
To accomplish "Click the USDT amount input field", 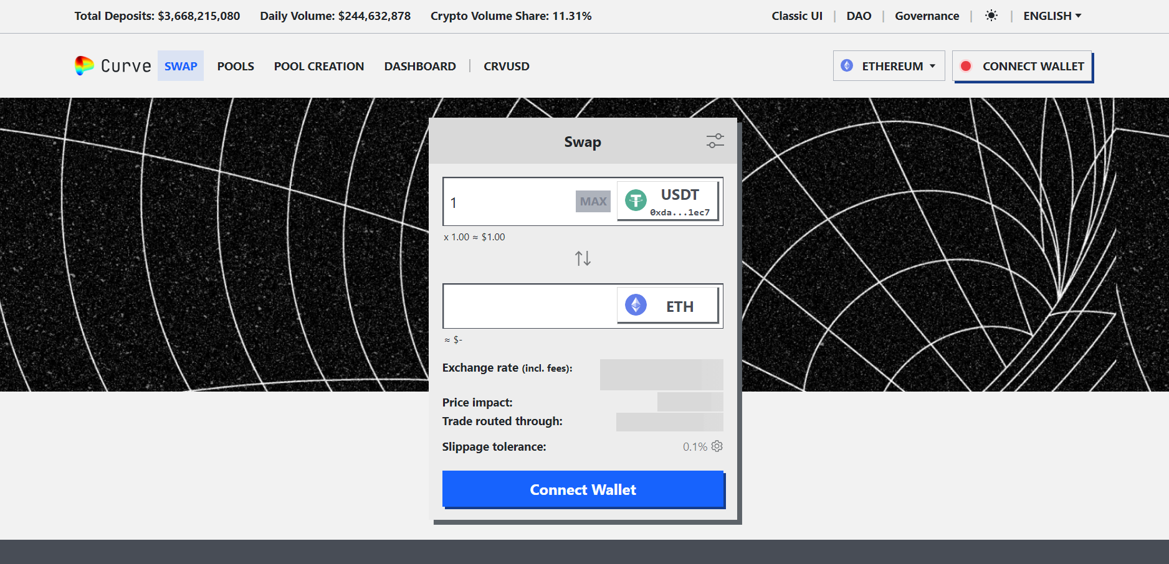I will coord(510,202).
